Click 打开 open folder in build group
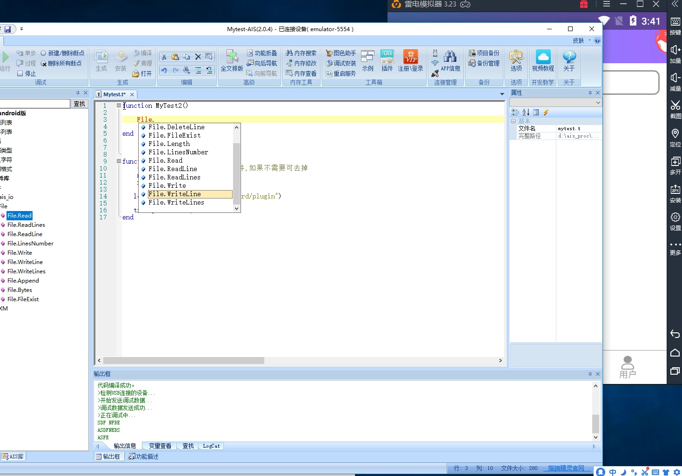 click(142, 73)
